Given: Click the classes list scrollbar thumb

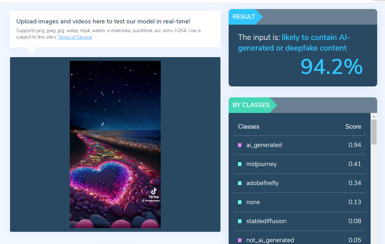Looking at the screenshot, I should coord(374,132).
